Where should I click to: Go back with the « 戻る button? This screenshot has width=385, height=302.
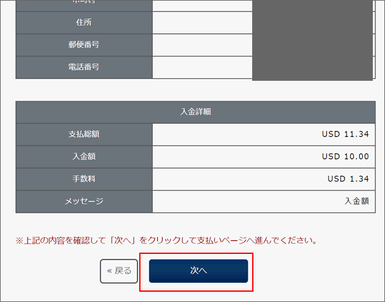pos(119,271)
